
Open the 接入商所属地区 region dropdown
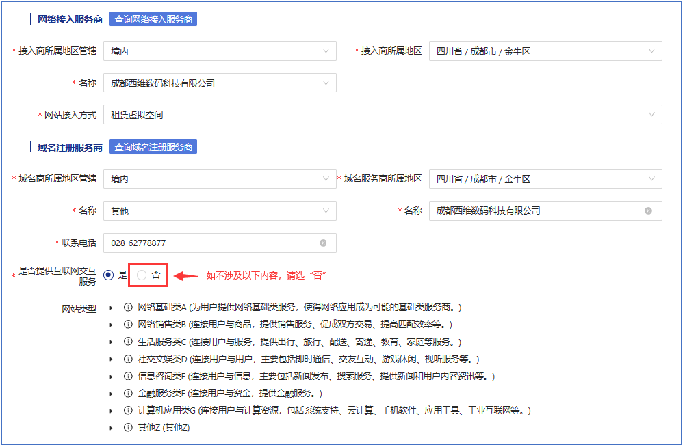coord(545,51)
